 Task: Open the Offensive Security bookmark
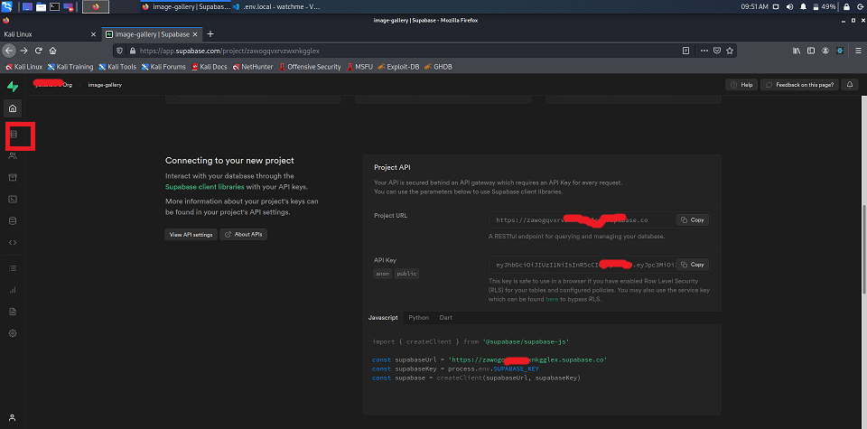(x=310, y=67)
